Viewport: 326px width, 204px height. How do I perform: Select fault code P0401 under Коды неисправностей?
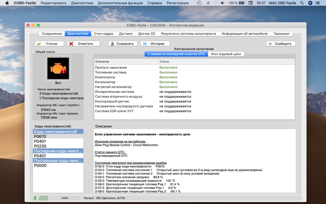(58, 141)
